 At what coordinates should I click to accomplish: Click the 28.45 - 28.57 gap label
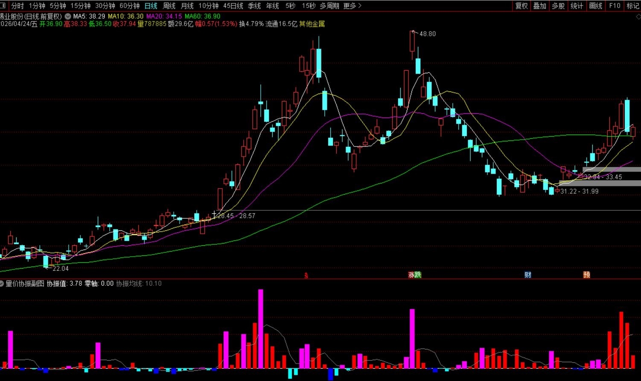click(x=236, y=216)
